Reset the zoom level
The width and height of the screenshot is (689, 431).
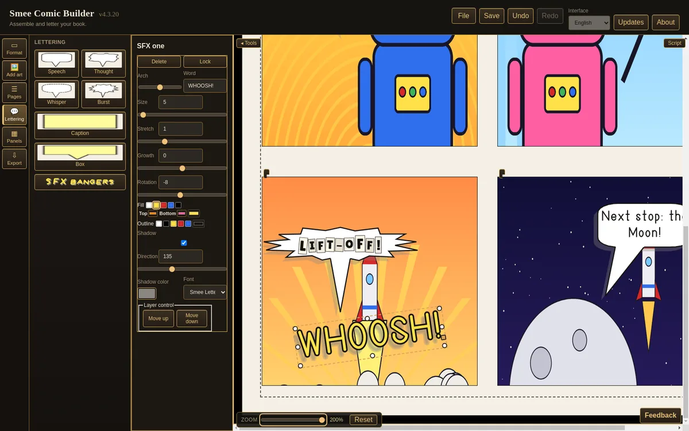click(x=363, y=420)
